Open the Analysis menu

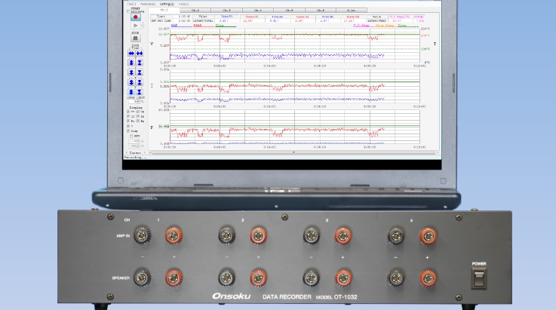(x=148, y=4)
